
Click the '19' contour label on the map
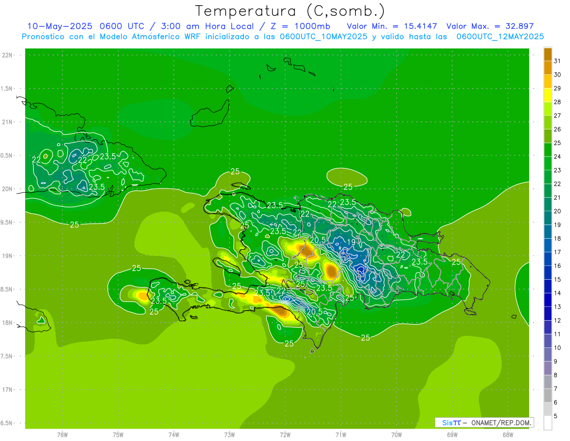pyautogui.click(x=351, y=242)
